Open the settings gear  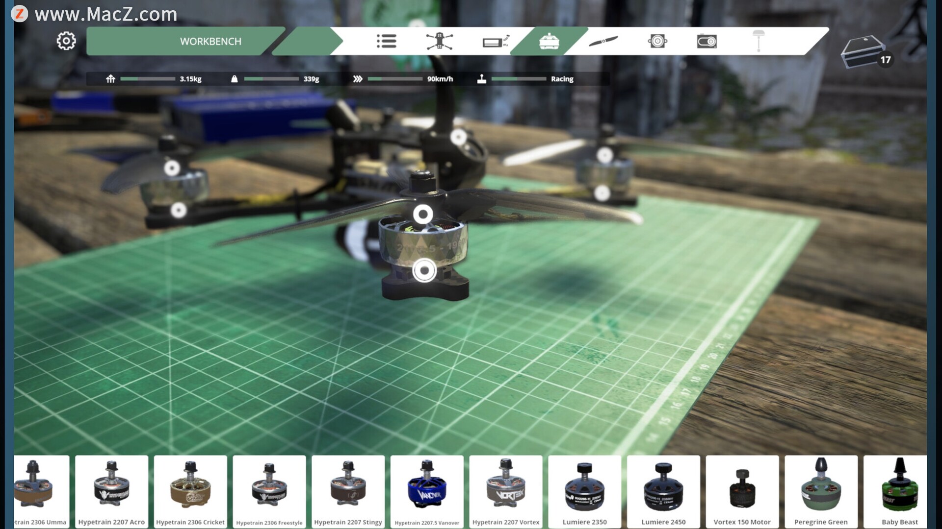tap(66, 41)
